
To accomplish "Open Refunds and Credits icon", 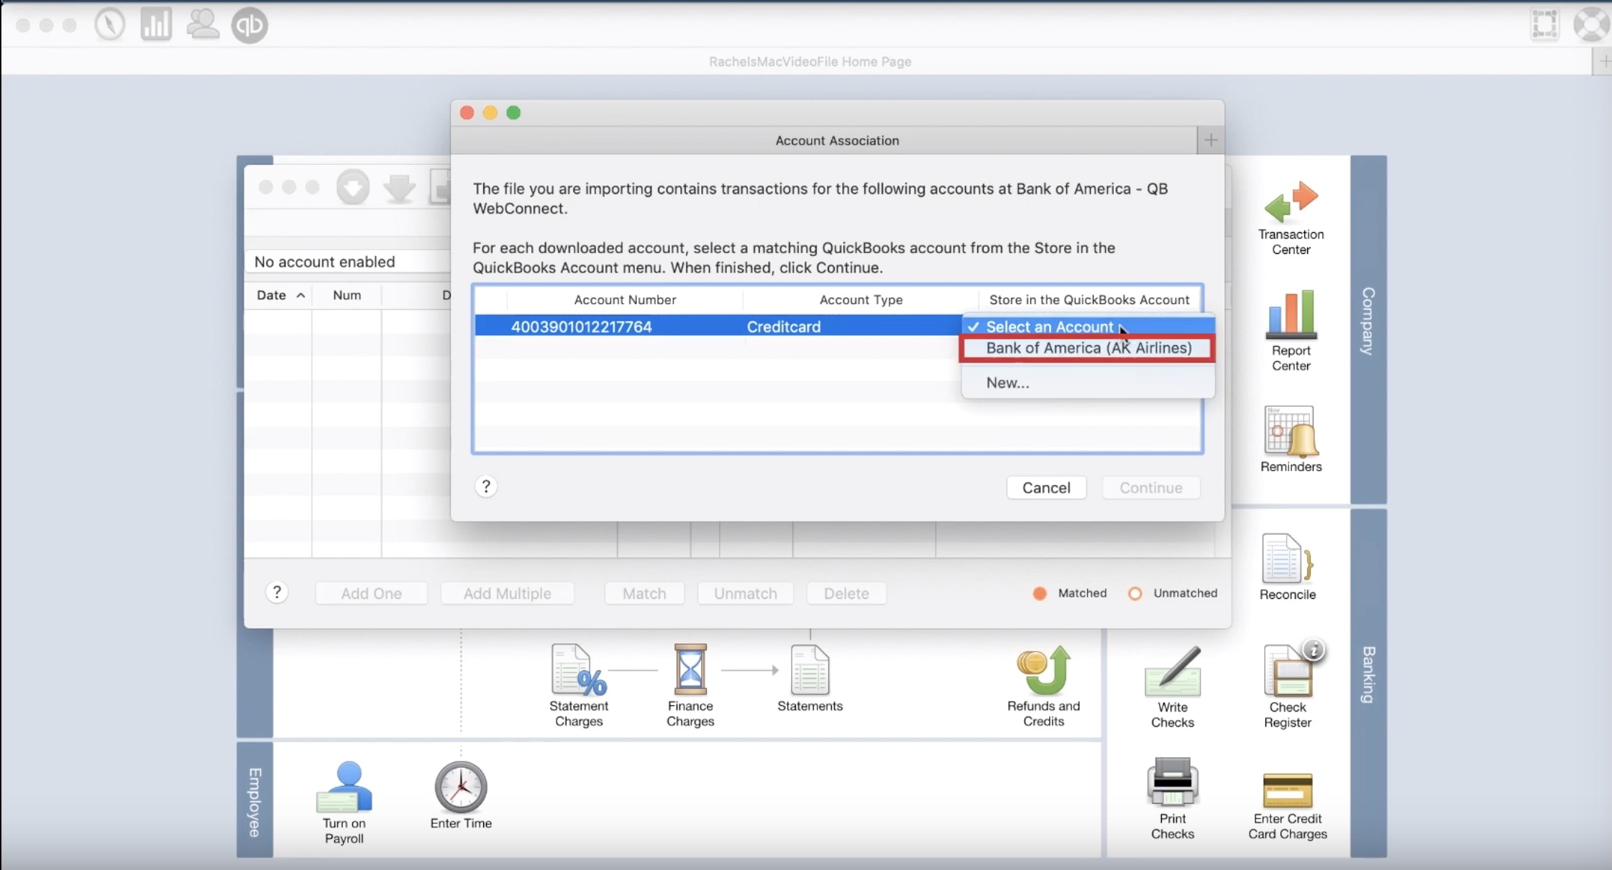I will click(1043, 670).
